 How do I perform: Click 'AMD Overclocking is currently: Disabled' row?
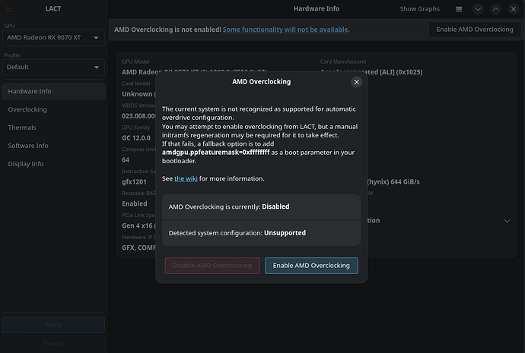(x=262, y=206)
